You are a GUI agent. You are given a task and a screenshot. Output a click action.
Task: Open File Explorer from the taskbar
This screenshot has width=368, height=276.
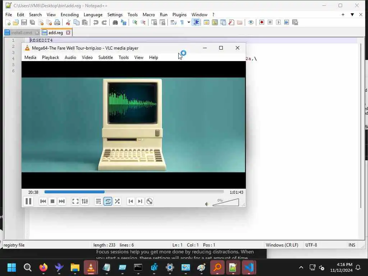pyautogui.click(x=75, y=267)
